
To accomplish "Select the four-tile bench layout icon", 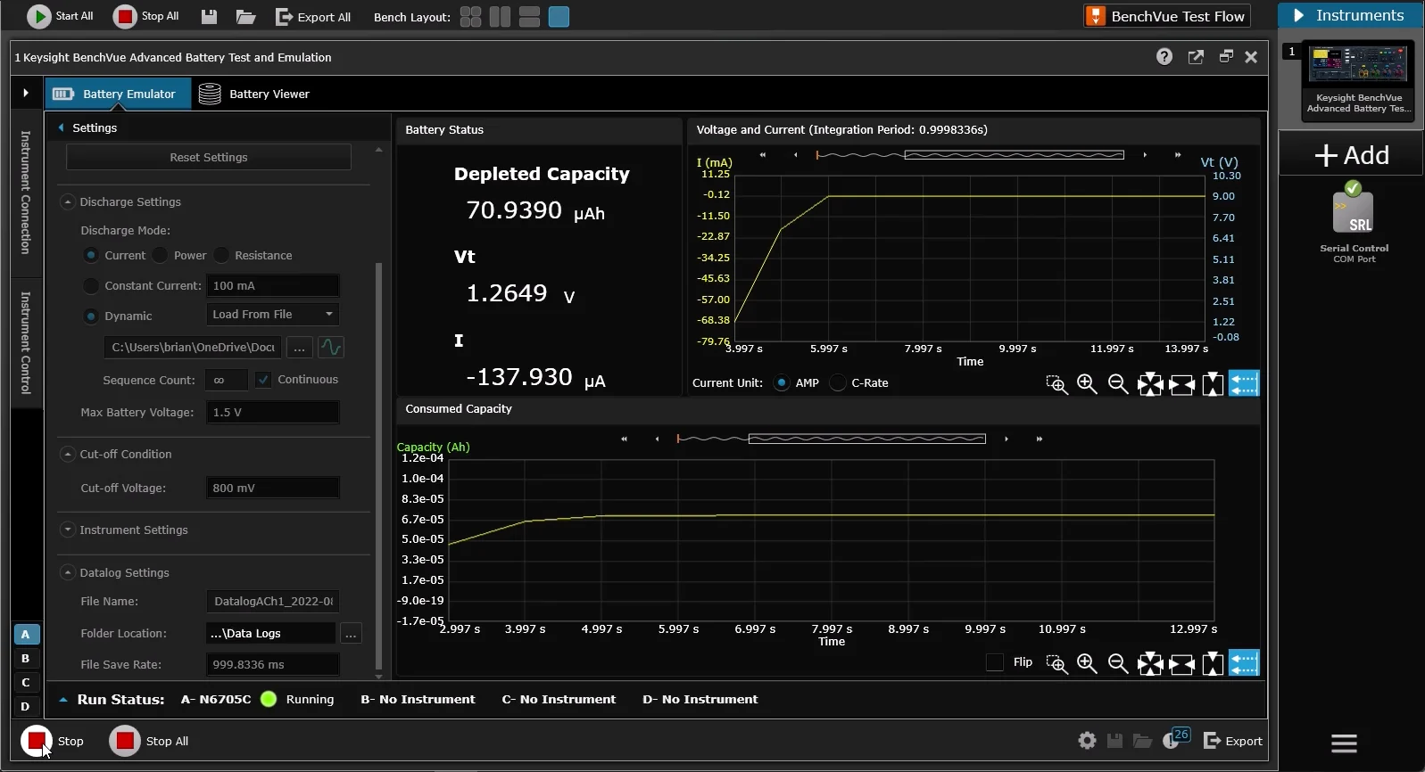I will point(470,17).
